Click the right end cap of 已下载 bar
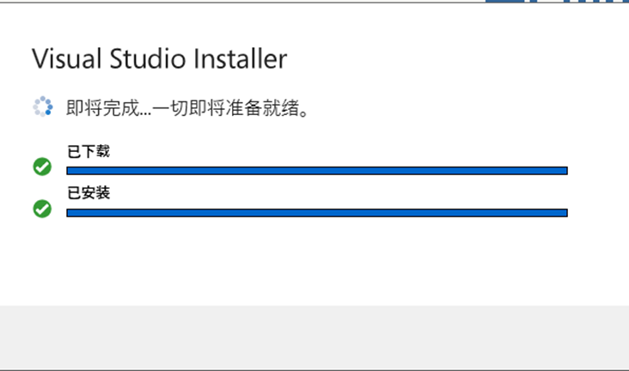The width and height of the screenshot is (629, 371). pyautogui.click(x=566, y=171)
